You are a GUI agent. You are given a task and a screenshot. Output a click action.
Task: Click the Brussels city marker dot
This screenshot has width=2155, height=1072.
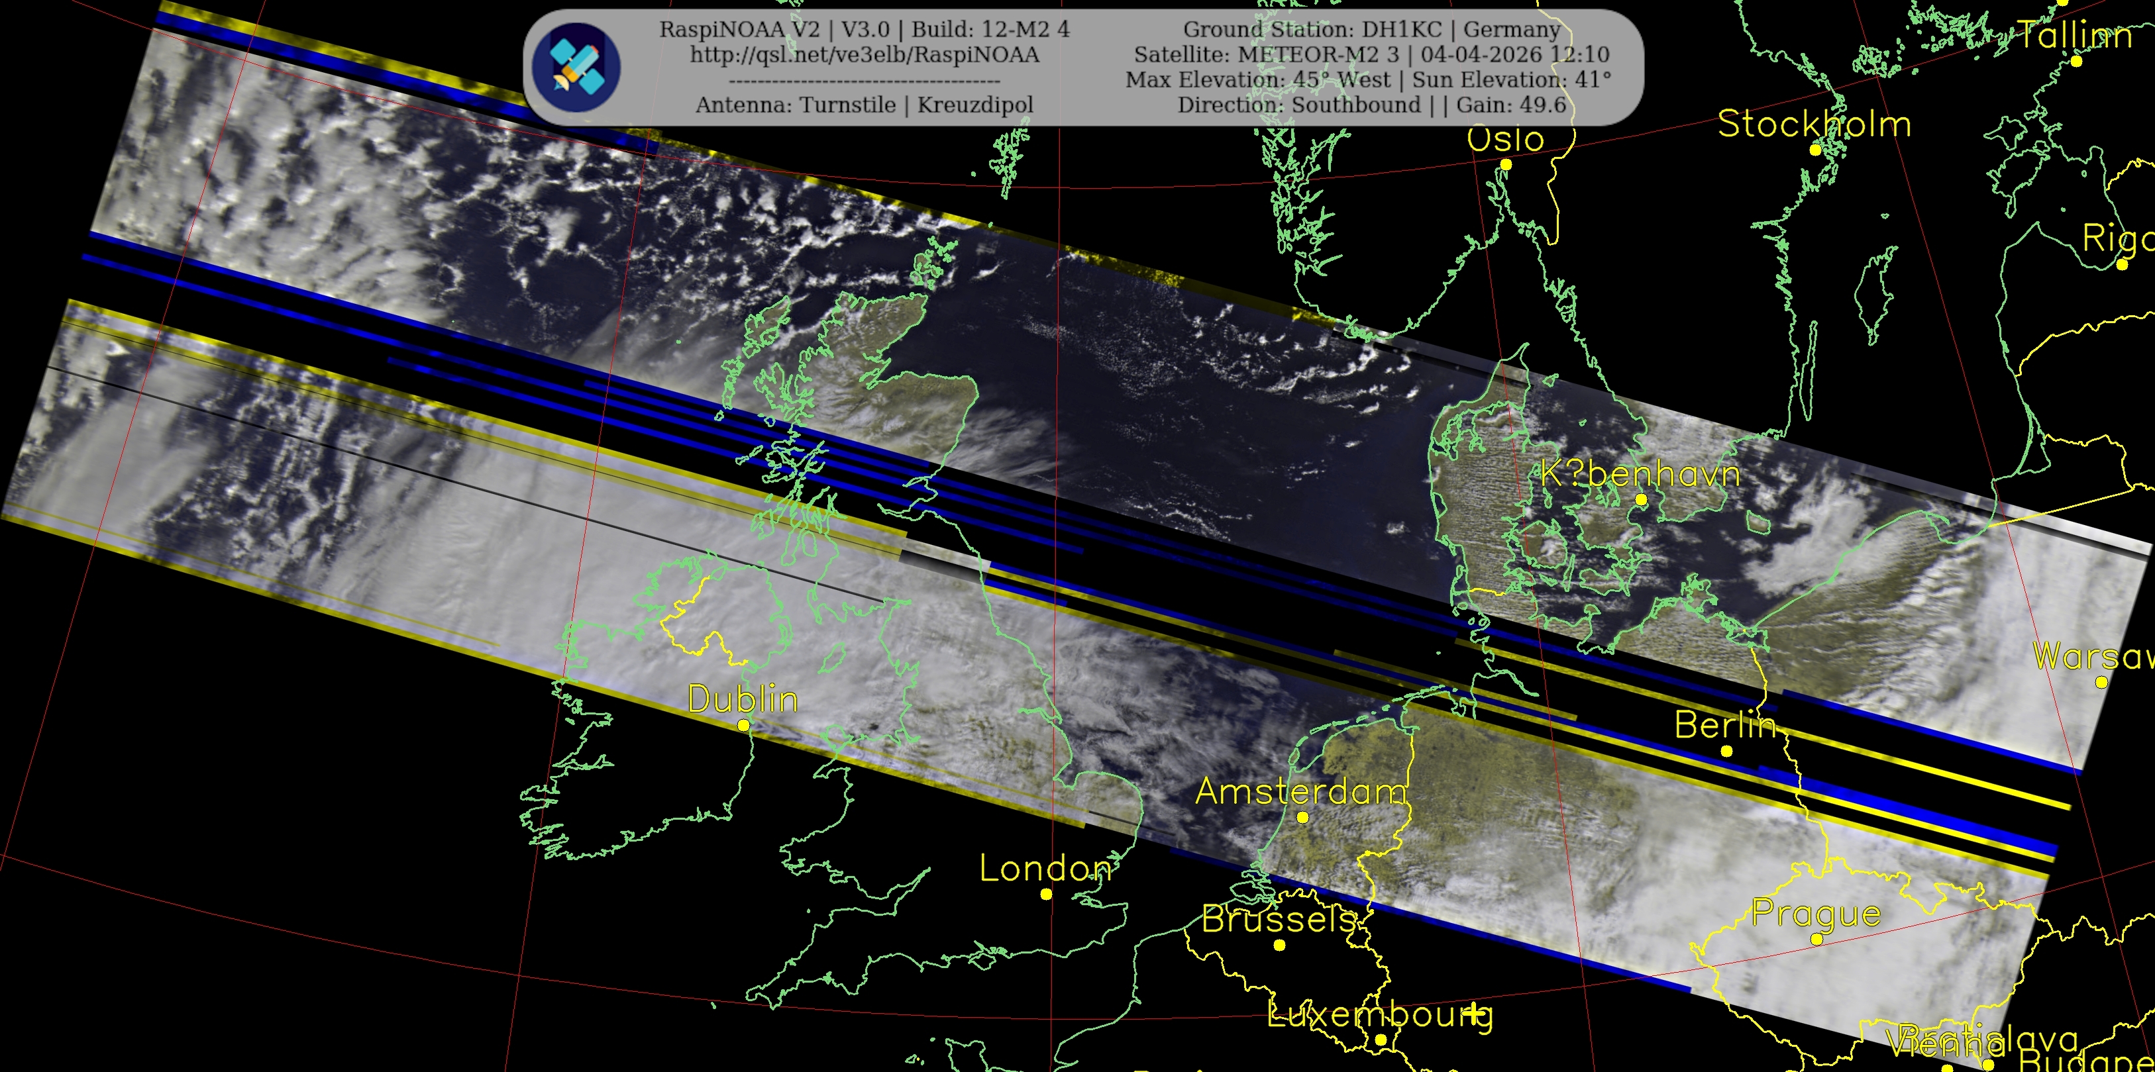point(1279,946)
